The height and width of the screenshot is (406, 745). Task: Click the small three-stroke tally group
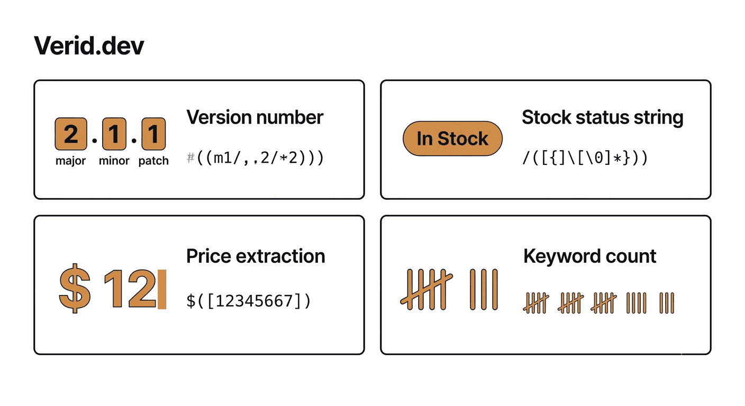[x=667, y=303]
